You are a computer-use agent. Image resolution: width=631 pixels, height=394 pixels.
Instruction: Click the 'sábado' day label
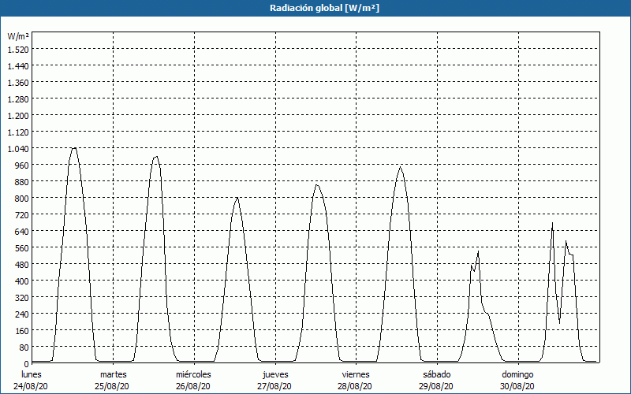point(437,374)
